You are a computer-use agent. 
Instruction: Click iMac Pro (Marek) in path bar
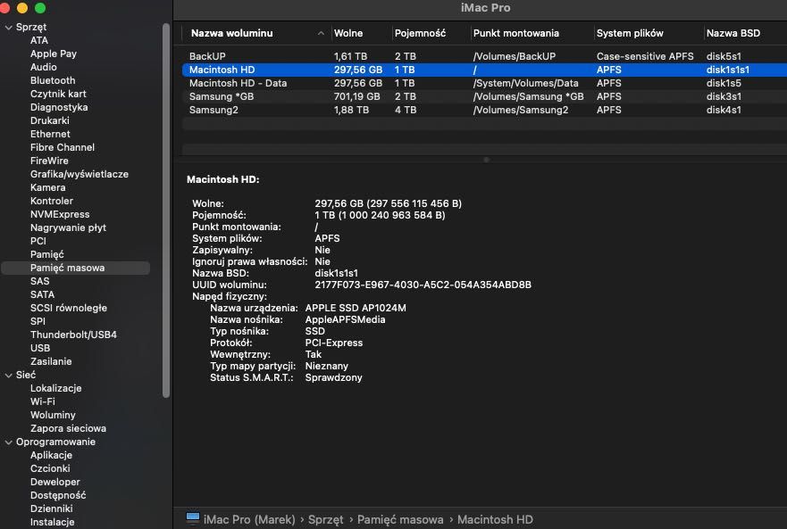click(x=249, y=519)
